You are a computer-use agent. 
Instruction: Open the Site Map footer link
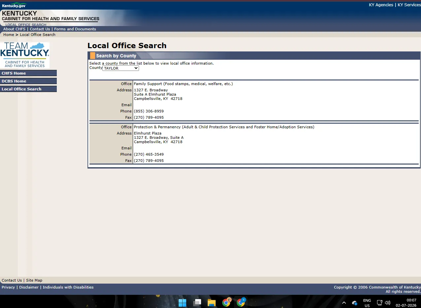tap(34, 280)
